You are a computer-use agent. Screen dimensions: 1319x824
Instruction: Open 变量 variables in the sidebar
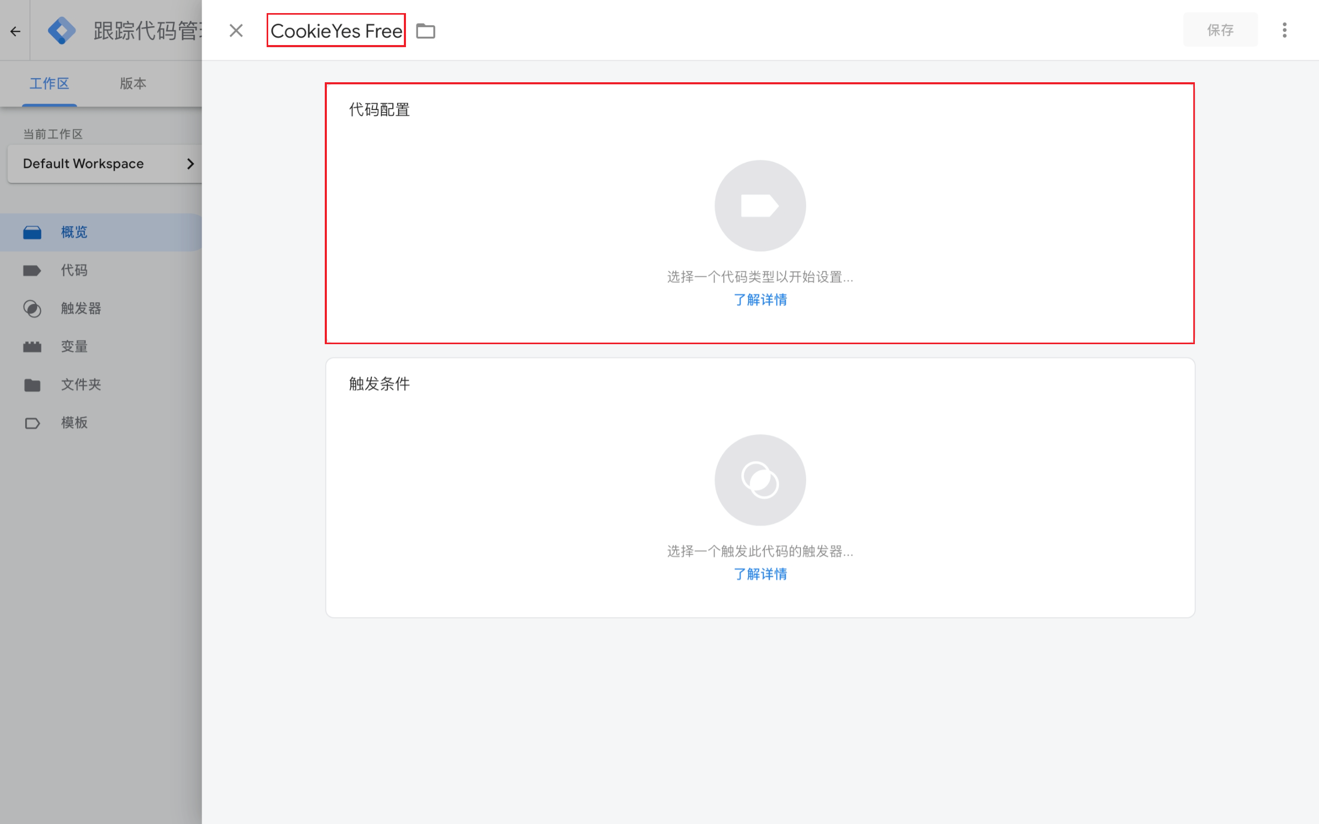74,347
